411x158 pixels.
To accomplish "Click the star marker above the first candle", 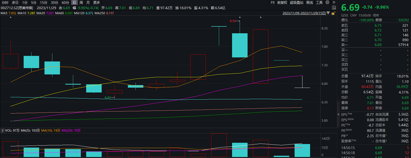I will (x=10, y=18).
